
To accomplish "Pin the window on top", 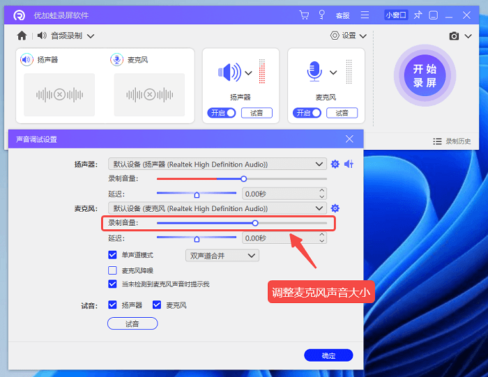I will click(x=418, y=15).
